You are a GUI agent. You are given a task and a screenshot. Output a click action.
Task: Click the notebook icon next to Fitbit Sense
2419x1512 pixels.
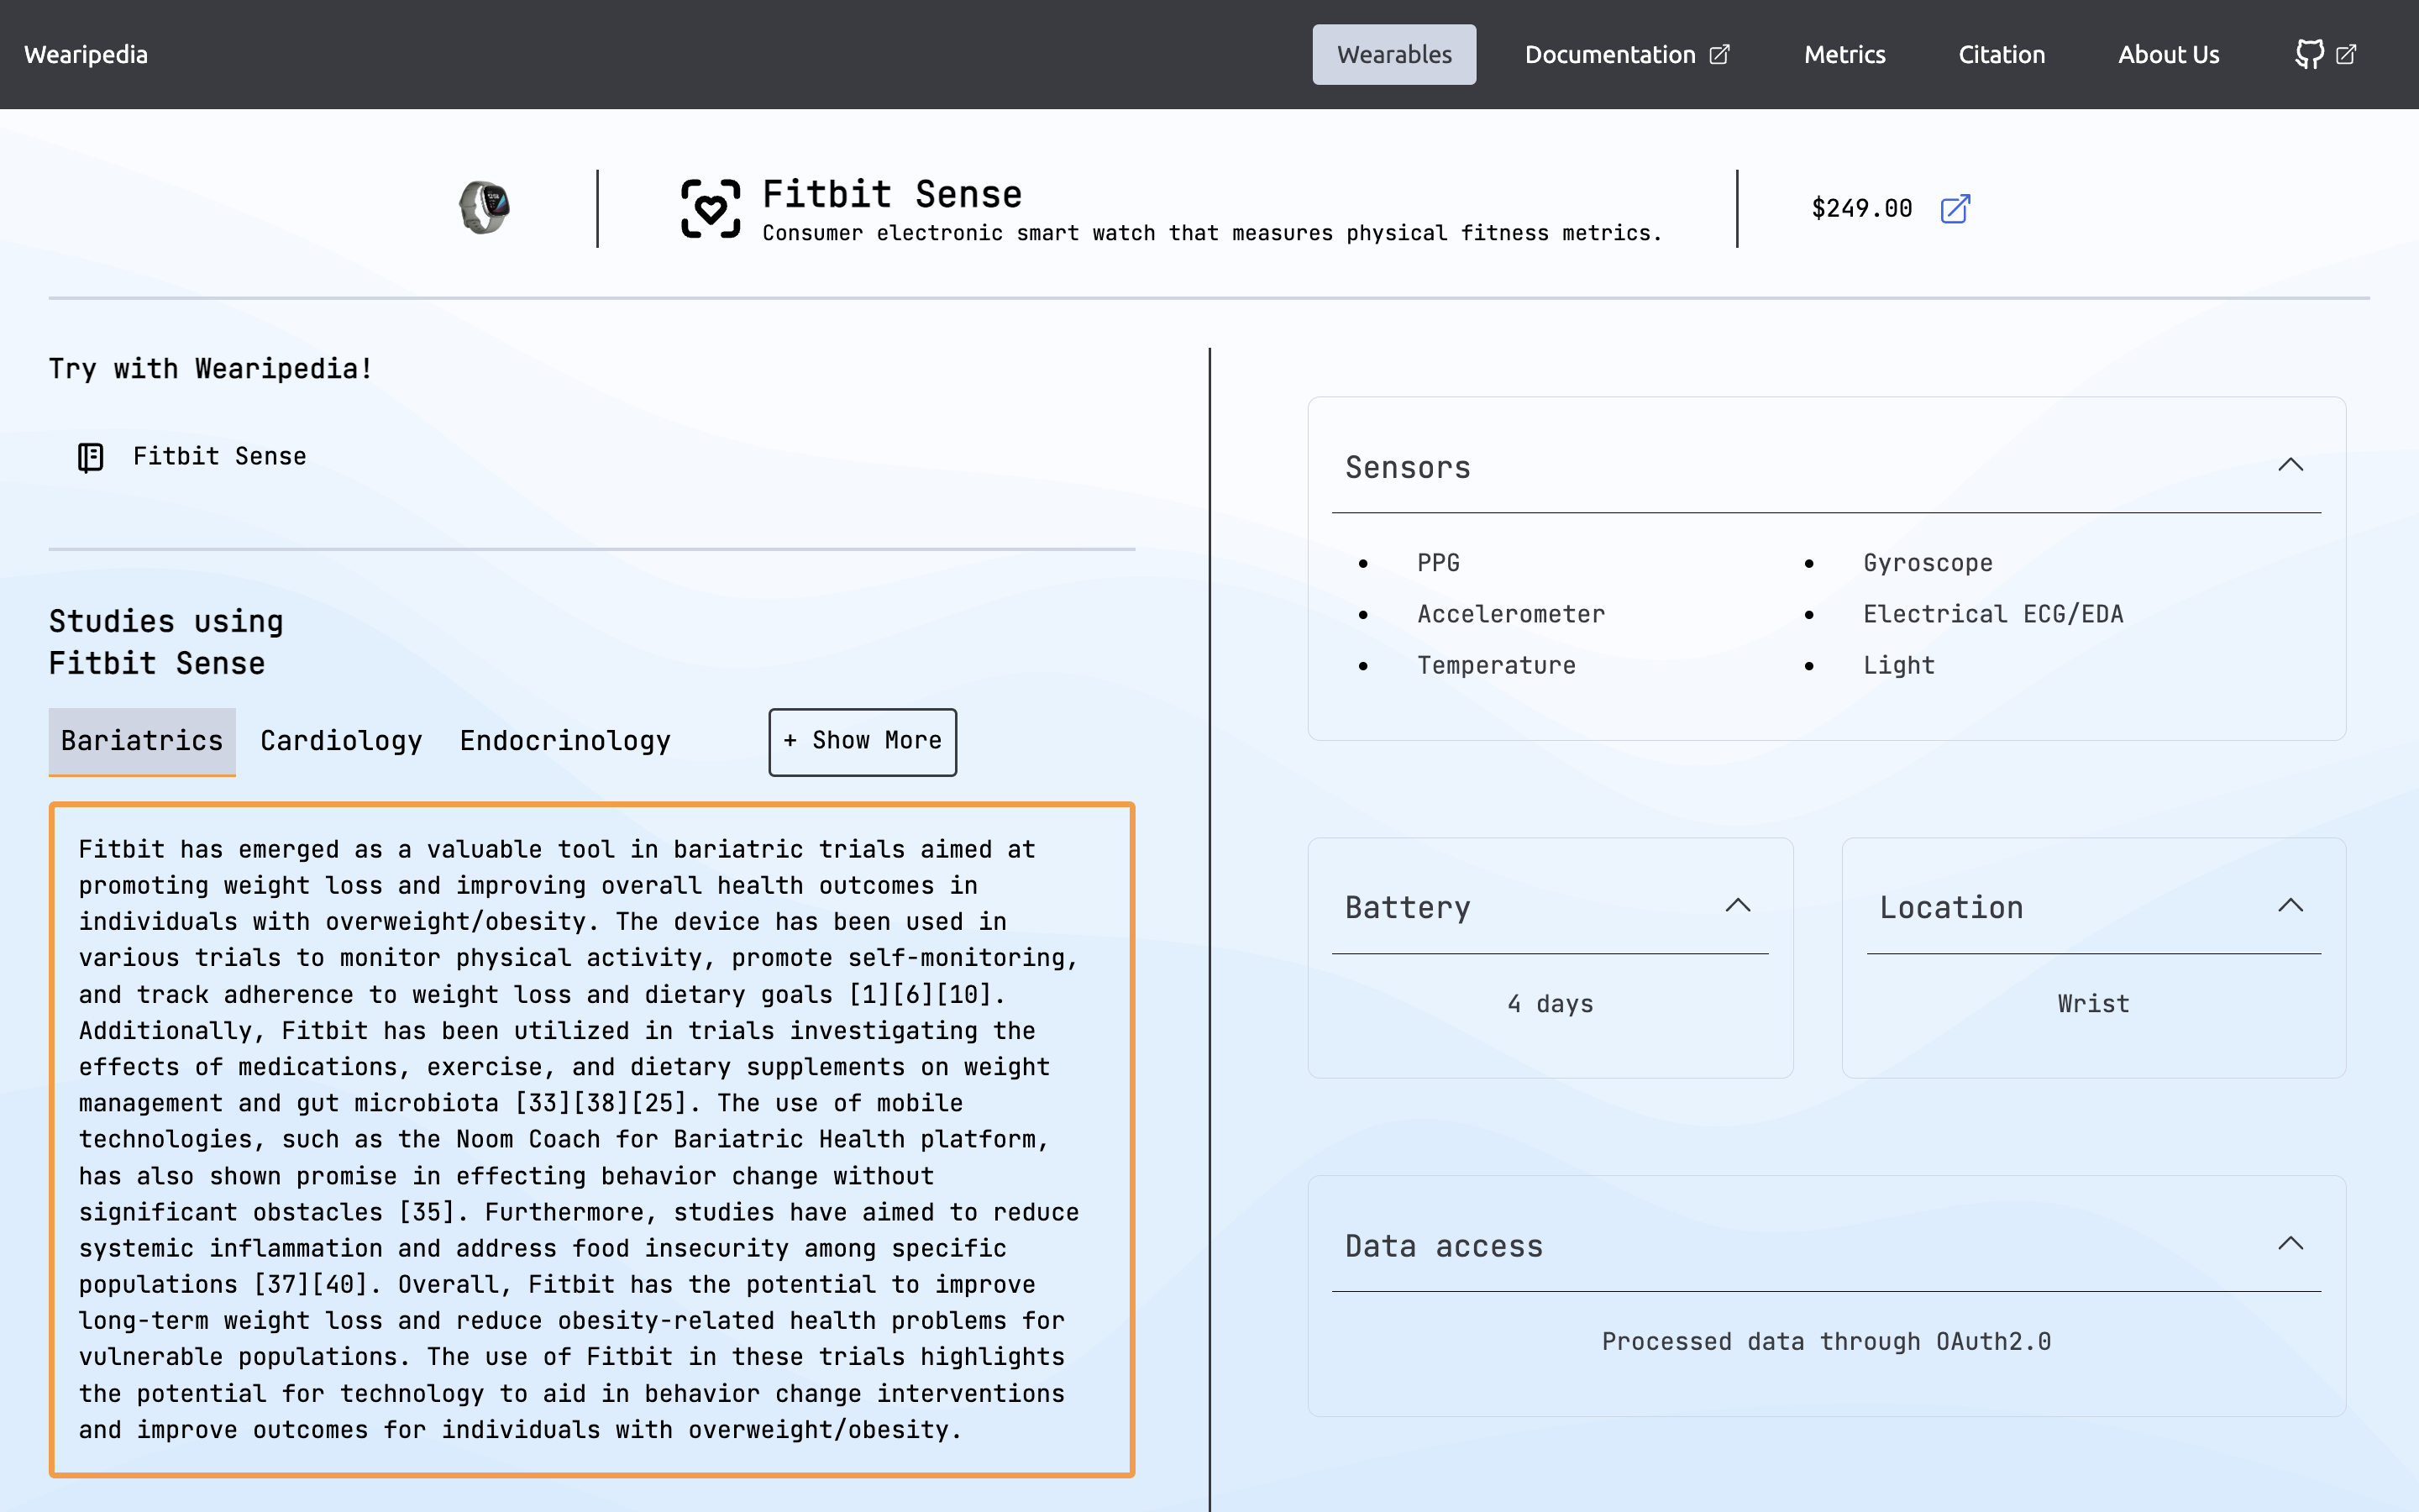pos(91,457)
